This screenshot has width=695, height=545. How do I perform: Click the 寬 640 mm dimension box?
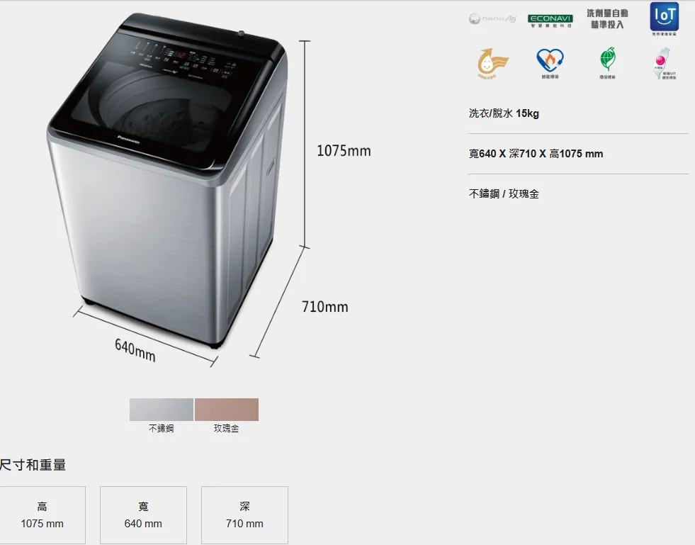pos(143,515)
